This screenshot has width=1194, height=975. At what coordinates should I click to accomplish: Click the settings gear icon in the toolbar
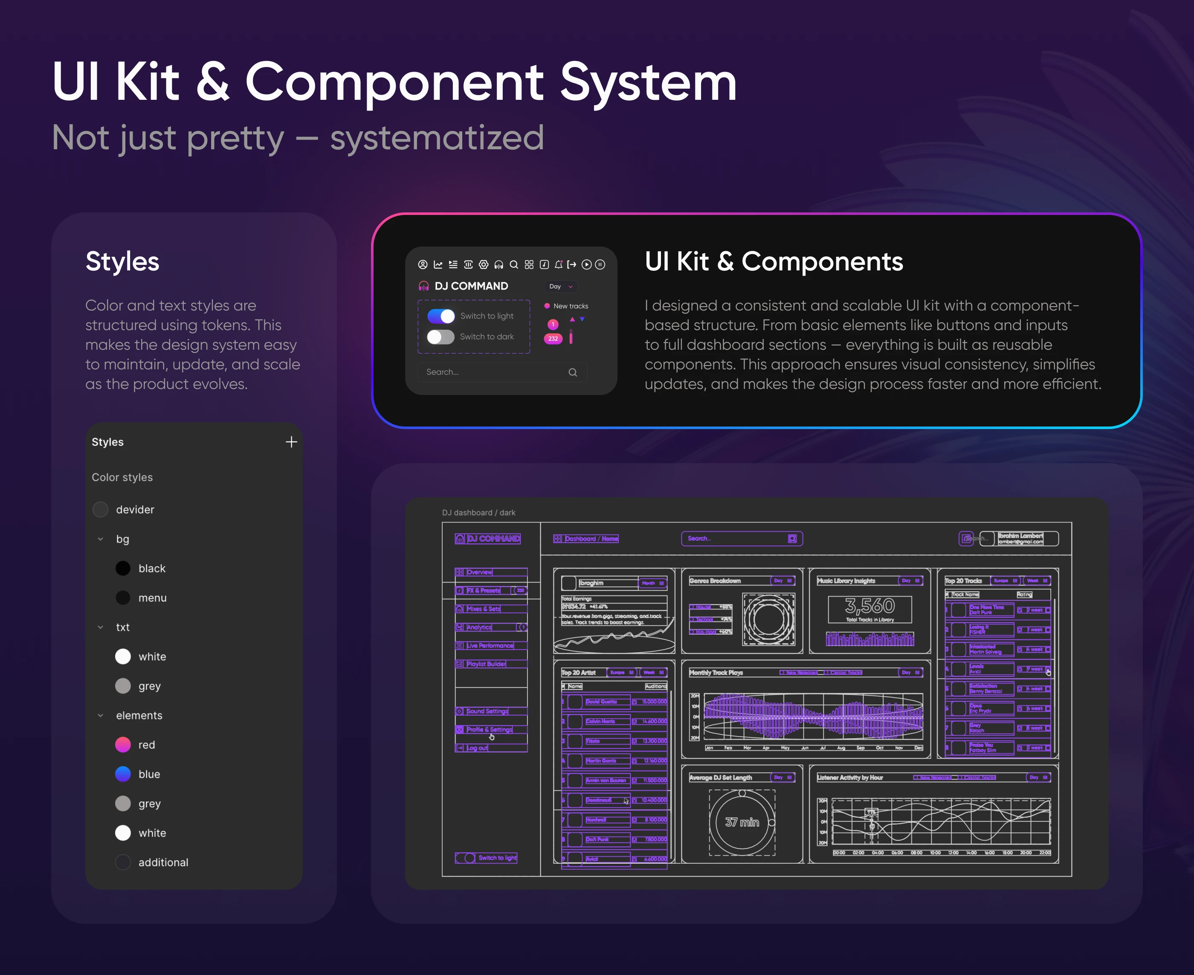[483, 265]
